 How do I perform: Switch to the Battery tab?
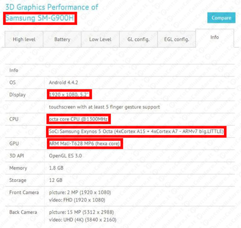[x=62, y=39]
